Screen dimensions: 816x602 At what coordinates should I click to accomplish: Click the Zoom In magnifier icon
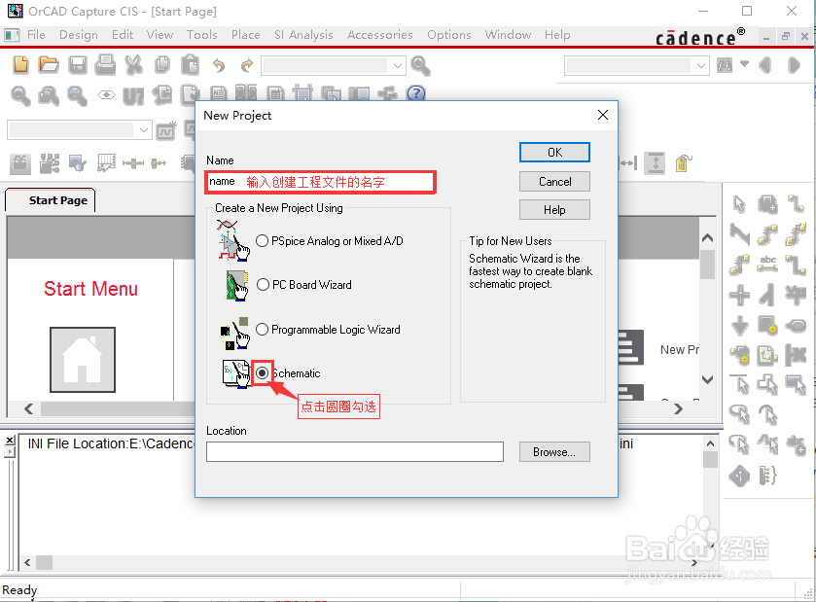pos(20,95)
